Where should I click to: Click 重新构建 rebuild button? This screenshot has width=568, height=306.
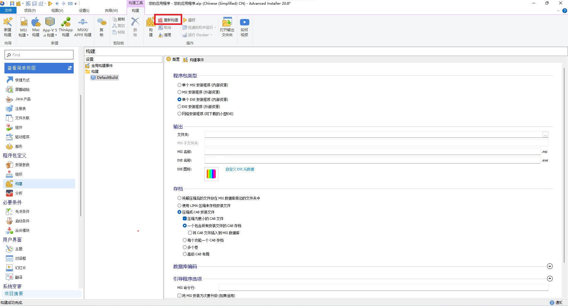(x=168, y=20)
